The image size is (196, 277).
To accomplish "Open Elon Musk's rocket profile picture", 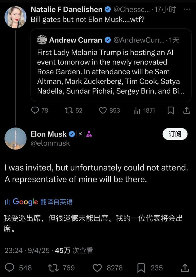I will click(16, 139).
